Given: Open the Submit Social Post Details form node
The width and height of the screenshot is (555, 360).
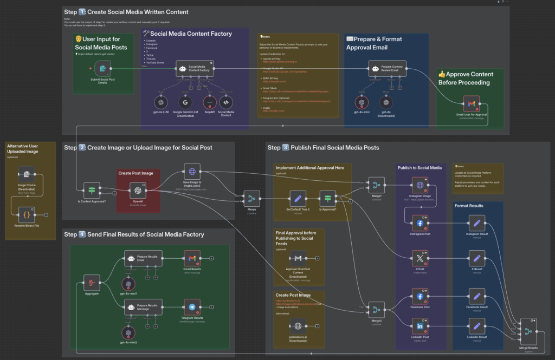Looking at the screenshot, I should 102,68.
